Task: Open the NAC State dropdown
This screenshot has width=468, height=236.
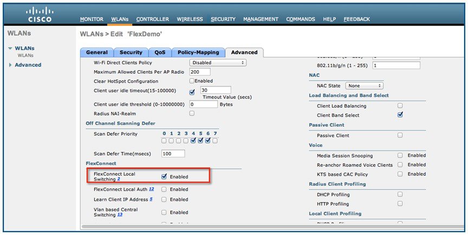Action: (x=364, y=86)
